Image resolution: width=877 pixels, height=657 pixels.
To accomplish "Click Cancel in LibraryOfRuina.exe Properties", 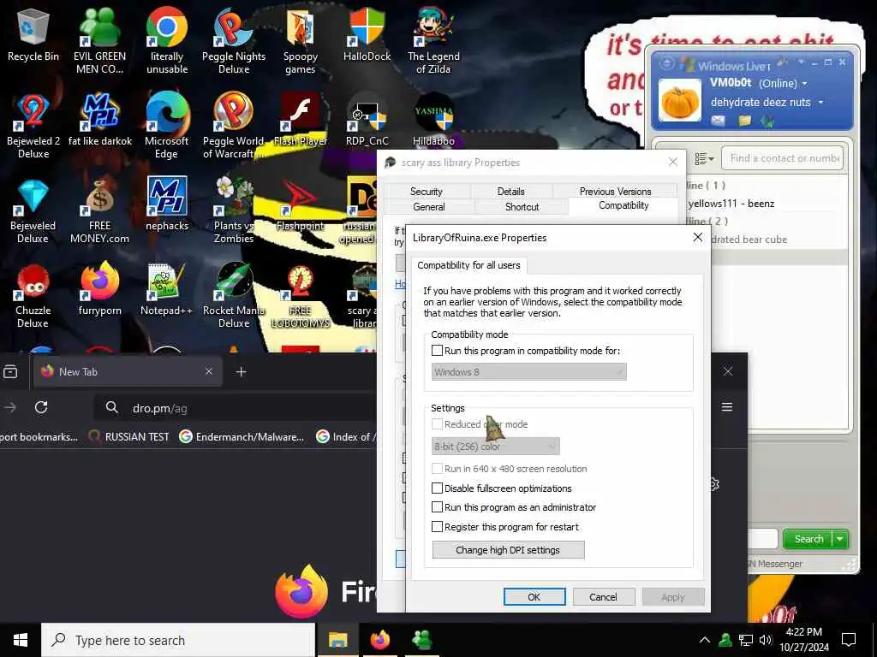I will (x=604, y=596).
